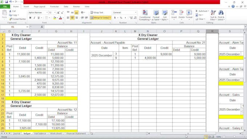Image resolution: width=247 pixels, height=139 pixels.
Task: Click the Save icon in quick access toolbar
Action: (7, 2)
